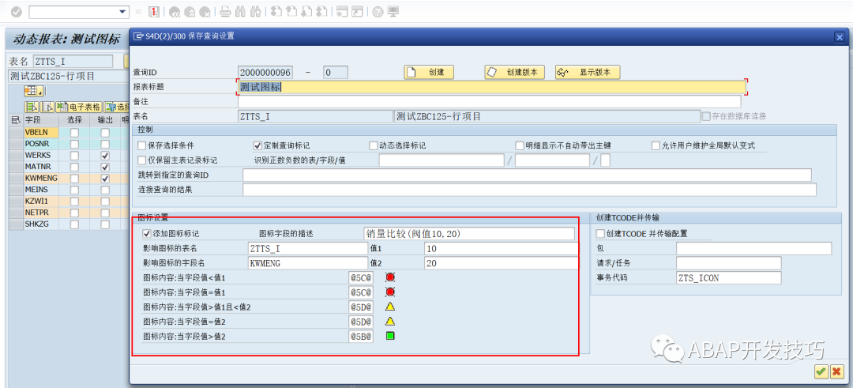Image resolution: width=853 pixels, height=388 pixels.
Task: Click the green square icon for 字段值>值2
Action: pos(390,337)
